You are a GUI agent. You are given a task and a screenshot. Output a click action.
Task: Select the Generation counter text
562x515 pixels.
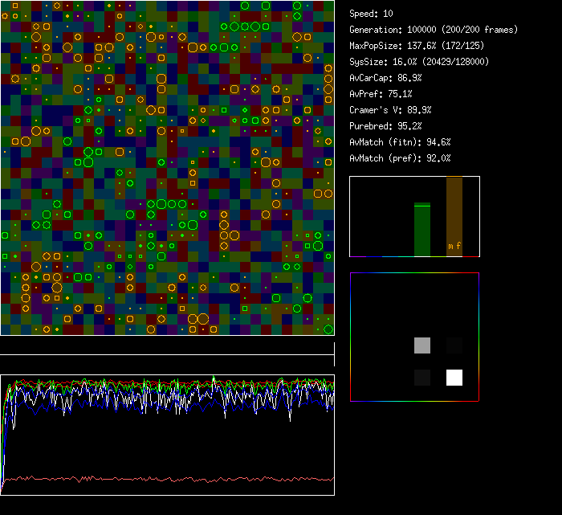tap(434, 30)
